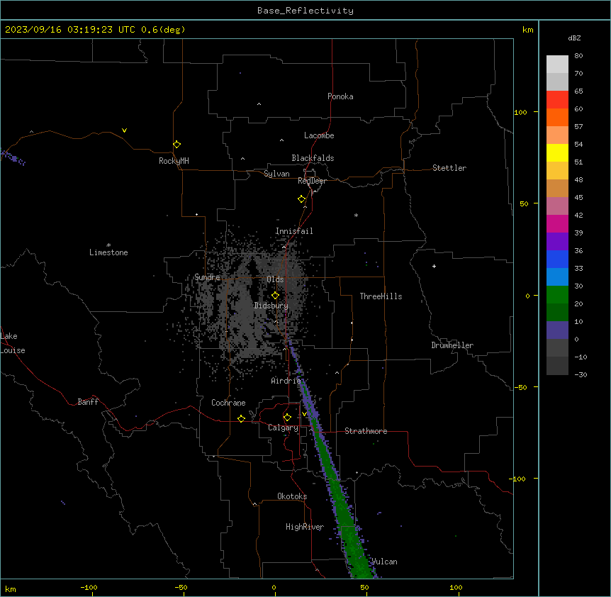Screen dimensions: 611x597
Task: Click the 100 tick on the right axis
Action: 520,112
